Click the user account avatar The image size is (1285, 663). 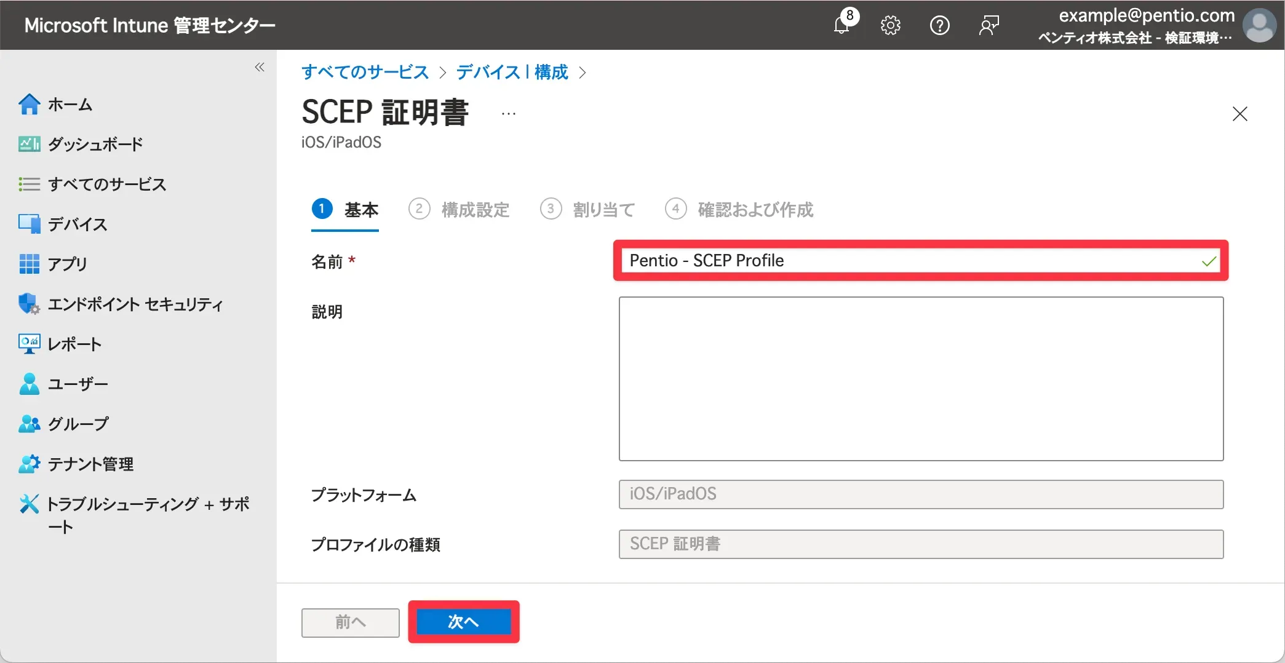(1259, 25)
